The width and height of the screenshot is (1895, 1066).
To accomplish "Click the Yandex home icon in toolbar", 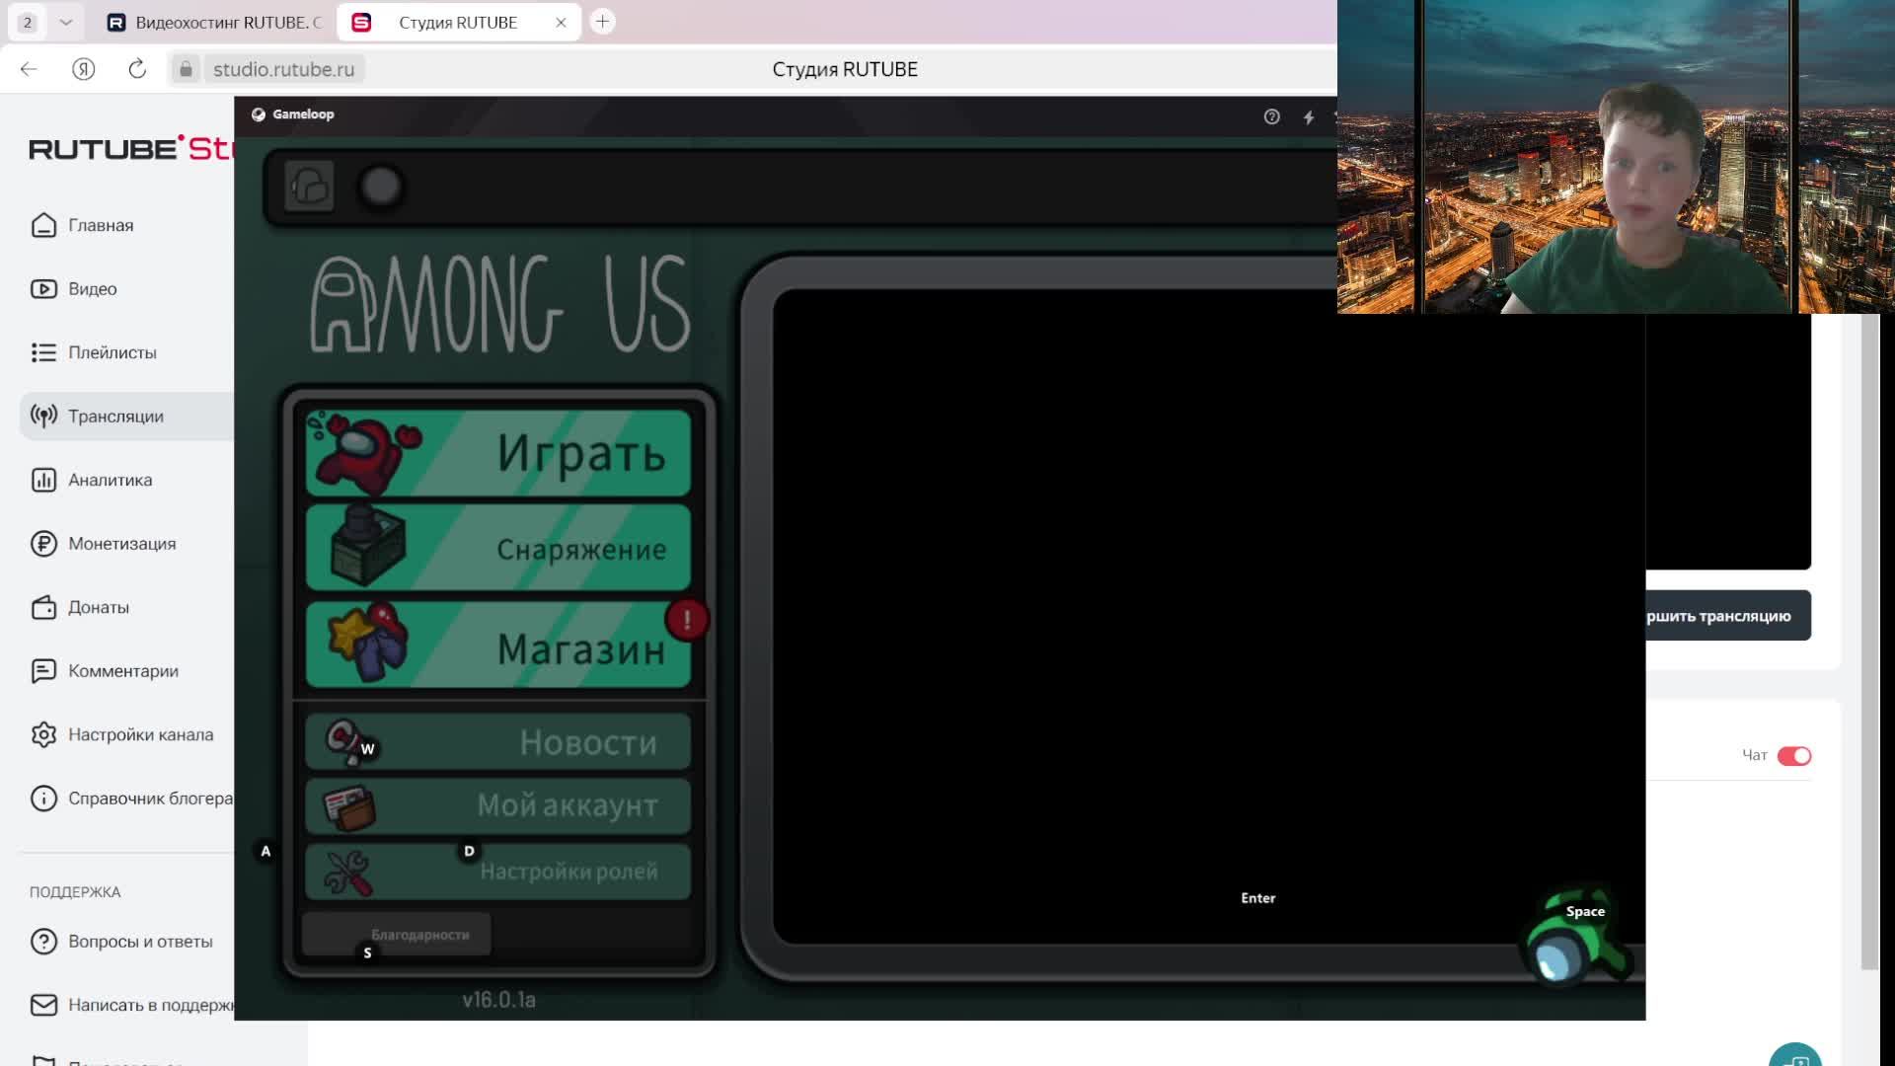I will coord(83,69).
